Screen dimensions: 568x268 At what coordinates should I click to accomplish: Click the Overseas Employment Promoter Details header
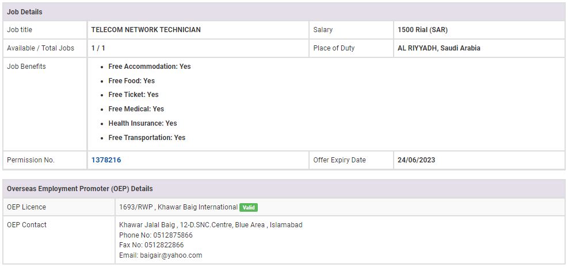pos(79,188)
